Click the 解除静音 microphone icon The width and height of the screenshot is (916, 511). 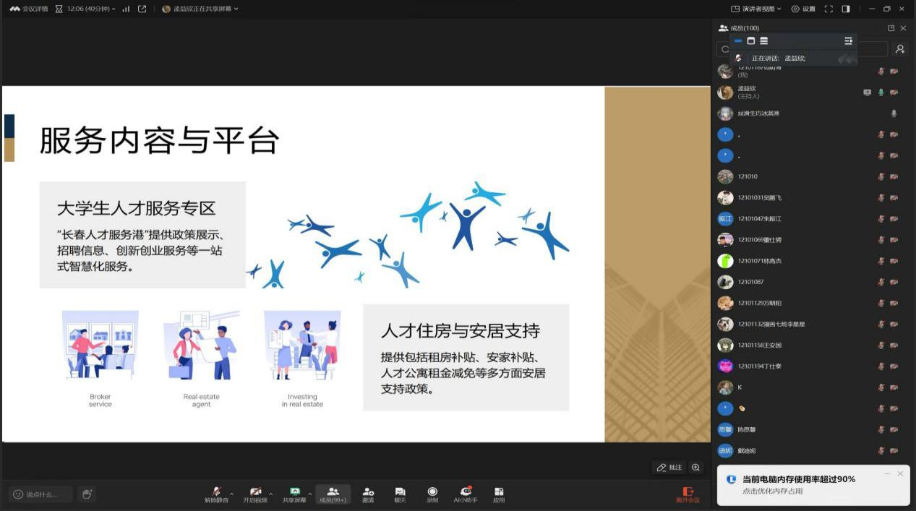tap(215, 491)
